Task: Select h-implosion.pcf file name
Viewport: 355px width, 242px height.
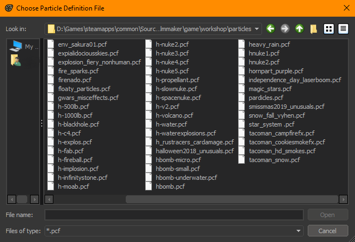Action: tap(78, 169)
